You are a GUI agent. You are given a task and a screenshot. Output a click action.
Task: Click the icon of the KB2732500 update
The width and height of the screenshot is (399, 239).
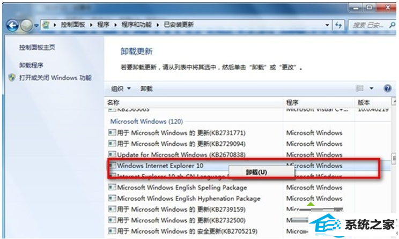[x=112, y=220]
